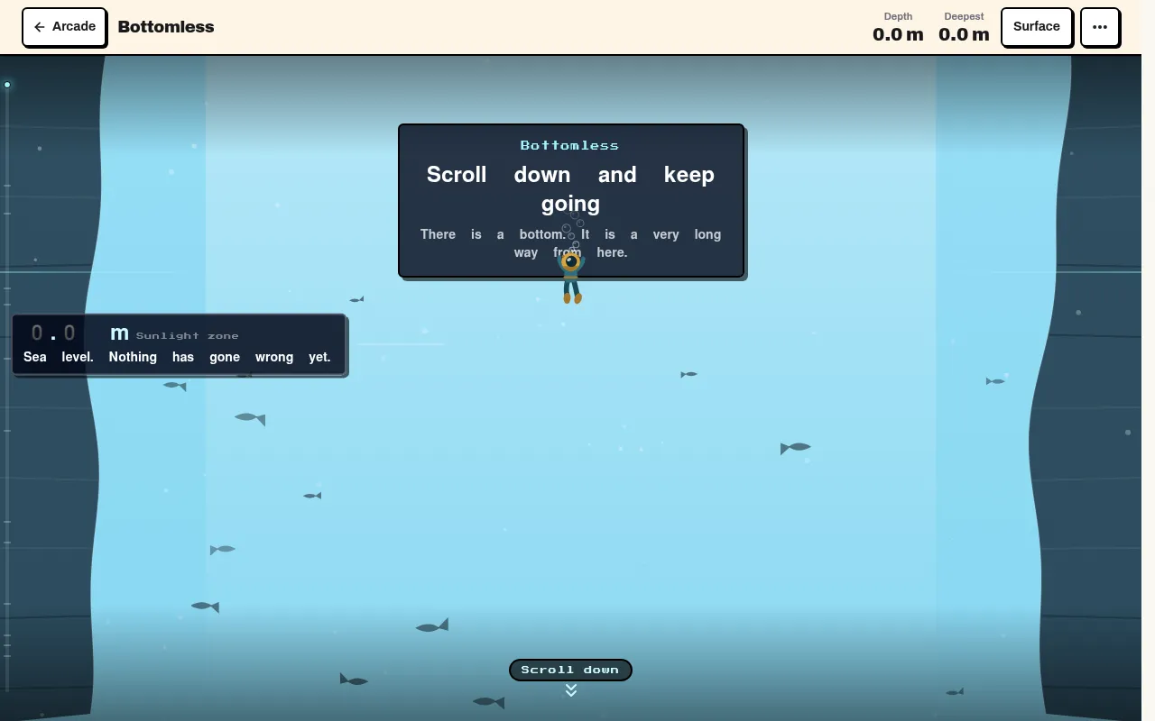Image resolution: width=1155 pixels, height=721 pixels.
Task: Click the "Scroll down" pill
Action: [570, 670]
